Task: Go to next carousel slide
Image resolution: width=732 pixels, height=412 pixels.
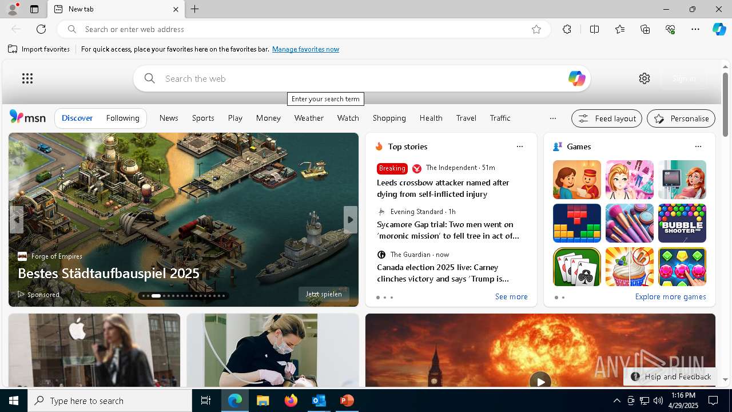Action: tap(351, 220)
